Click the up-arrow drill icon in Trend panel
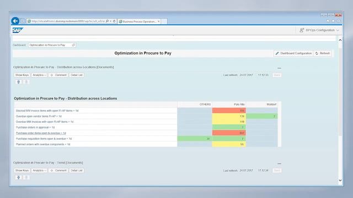This screenshot has width=353, height=198. click(19, 177)
